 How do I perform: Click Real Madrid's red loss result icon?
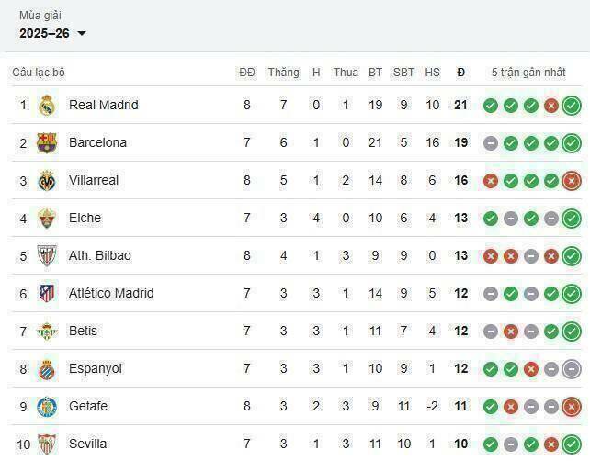point(551,106)
